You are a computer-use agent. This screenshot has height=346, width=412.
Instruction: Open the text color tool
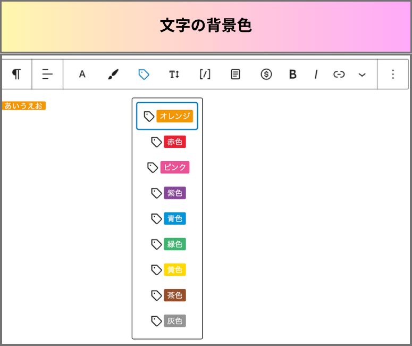click(x=82, y=74)
